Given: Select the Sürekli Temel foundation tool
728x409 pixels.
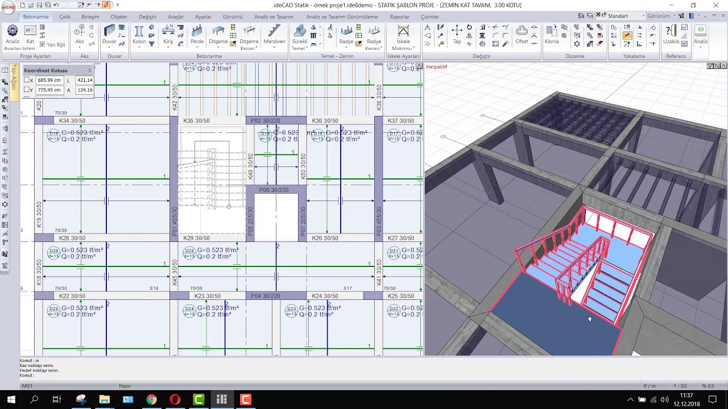Looking at the screenshot, I should 299,37.
